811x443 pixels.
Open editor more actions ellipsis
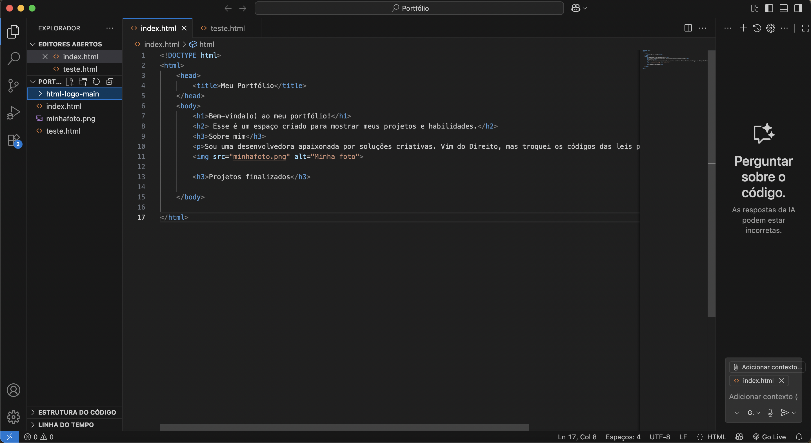point(702,28)
